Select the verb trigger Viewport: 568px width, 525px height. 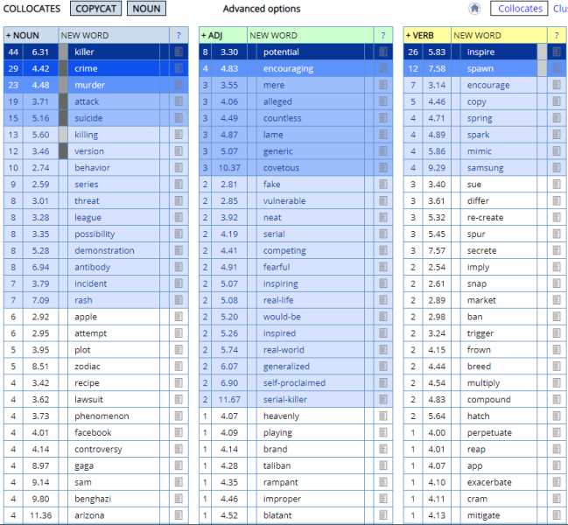click(x=480, y=333)
